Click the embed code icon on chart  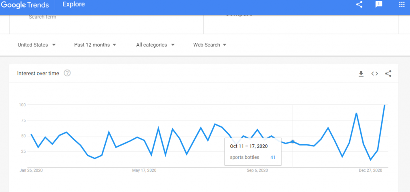tap(374, 74)
